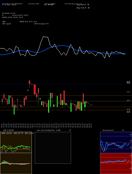Click the 50.84 price axis label
The width and height of the screenshot is (132, 174).
(129, 100)
